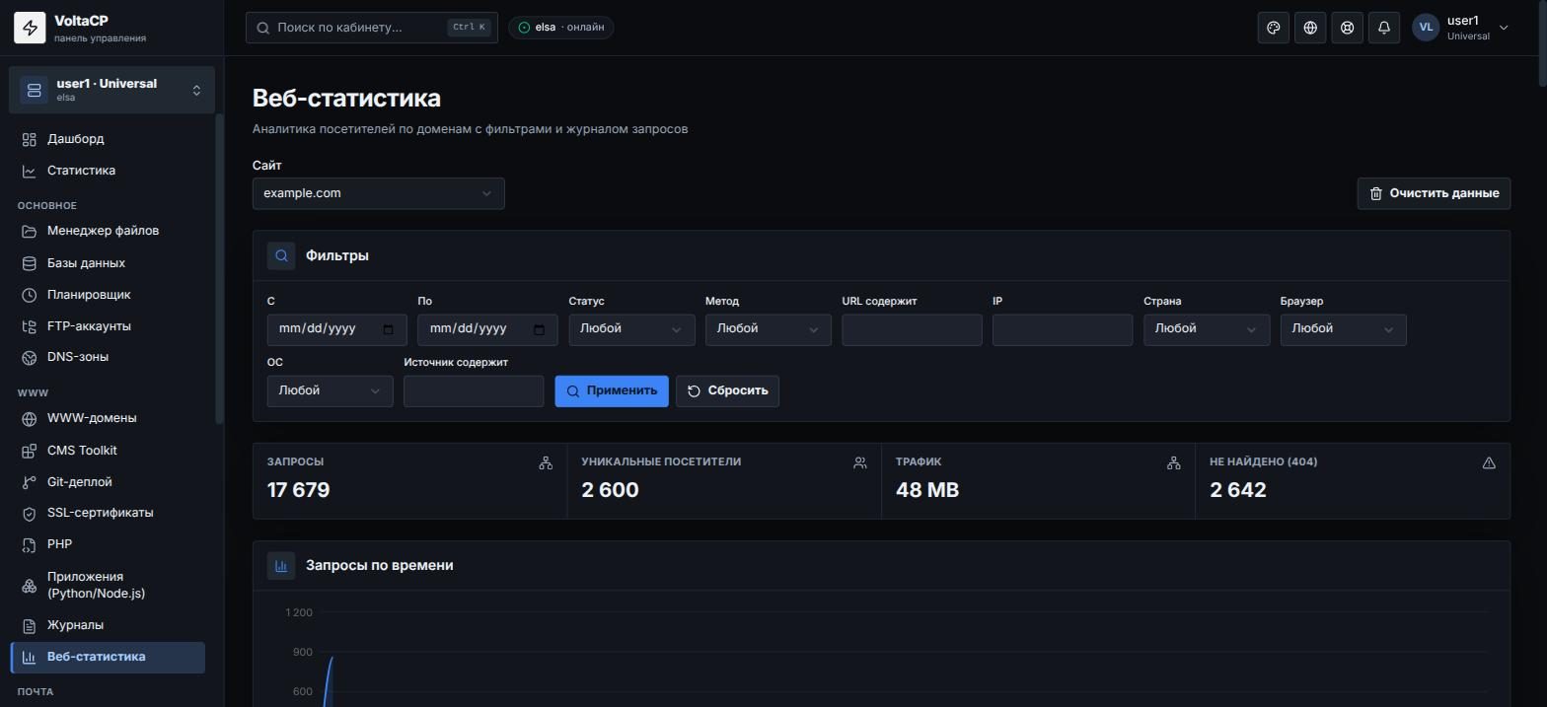
Task: Open the Сайт example.com dropdown
Action: [378, 193]
